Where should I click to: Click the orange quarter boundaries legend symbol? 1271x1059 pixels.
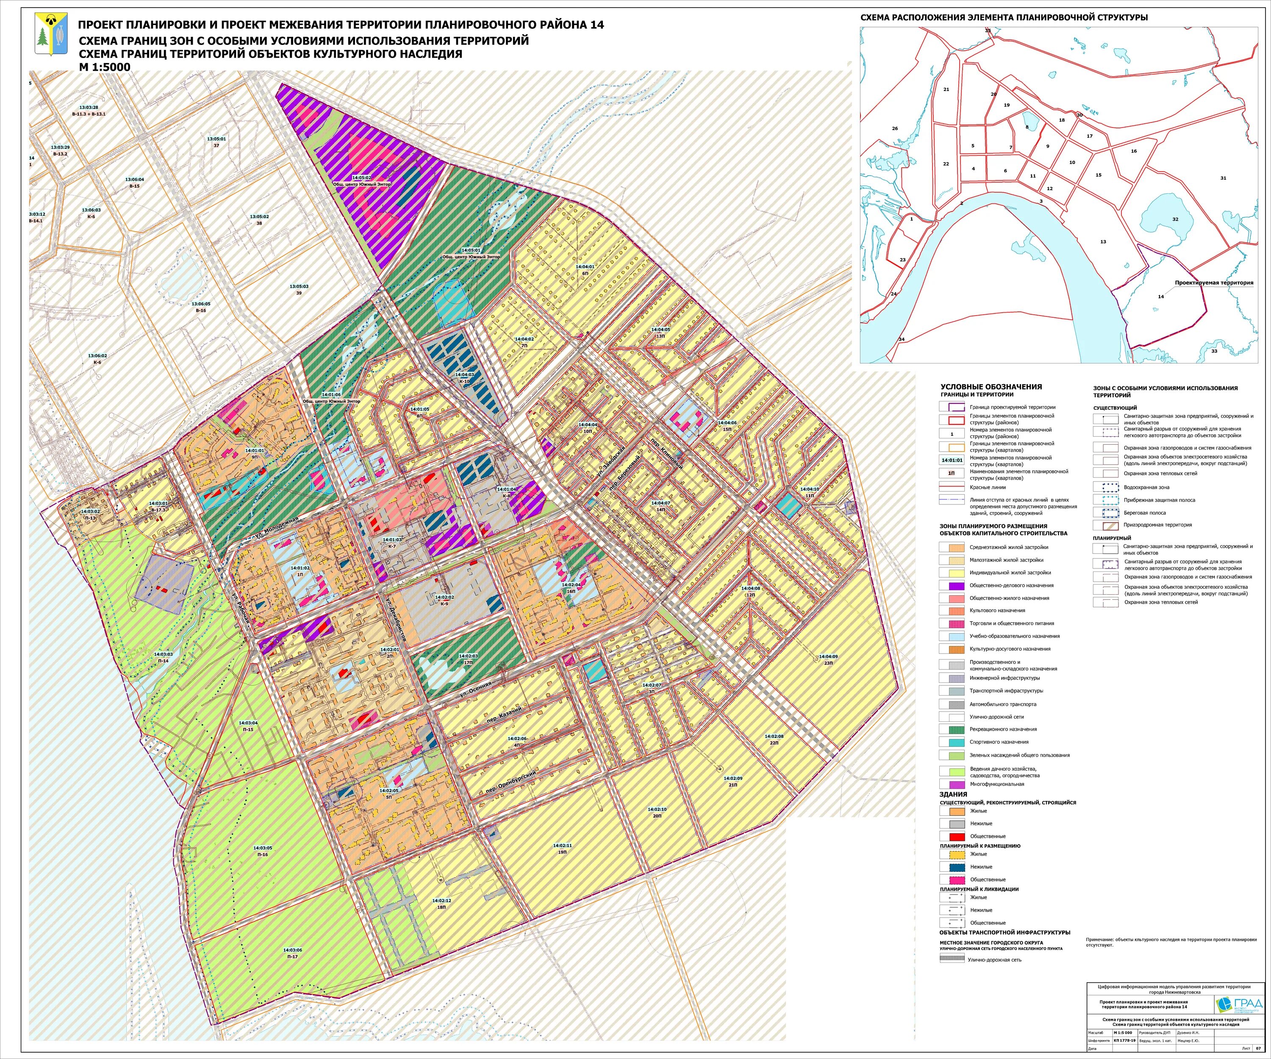point(952,447)
